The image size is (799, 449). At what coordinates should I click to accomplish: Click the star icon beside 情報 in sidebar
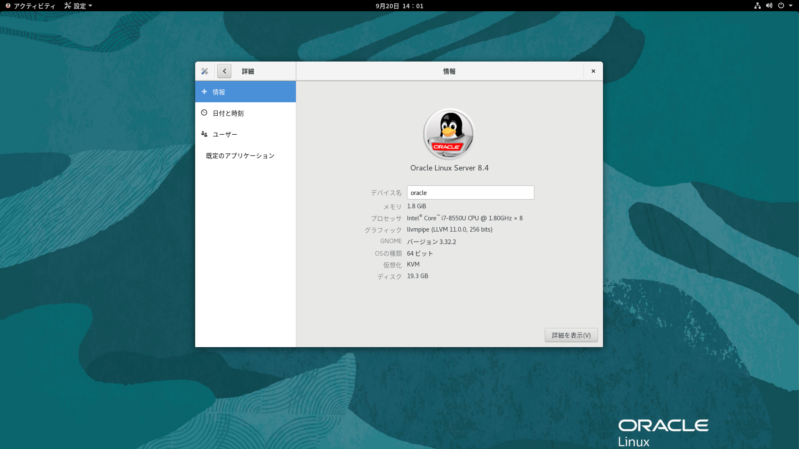coord(204,91)
